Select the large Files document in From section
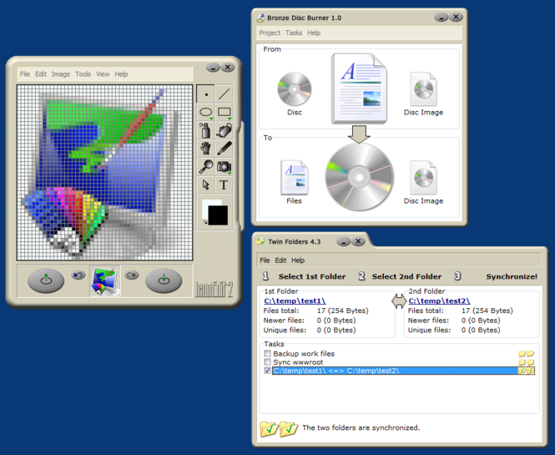The image size is (555, 455). point(359,88)
